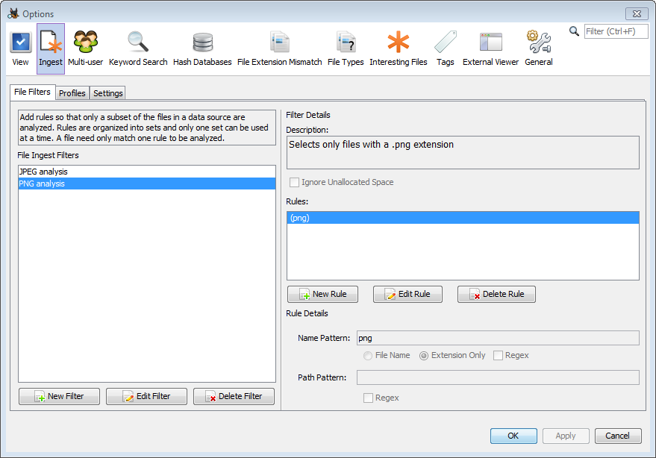Click the Edit Rule button
Screen dimensions: 656x458
[x=407, y=294]
